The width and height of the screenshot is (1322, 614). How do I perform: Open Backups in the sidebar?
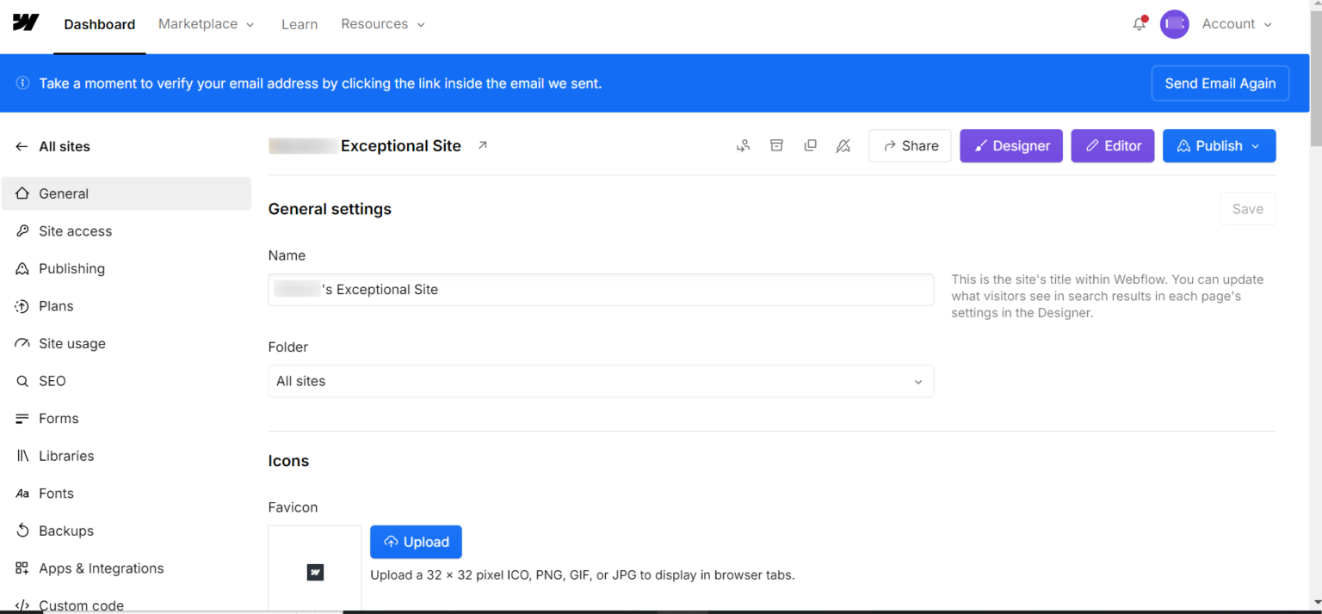tap(65, 531)
